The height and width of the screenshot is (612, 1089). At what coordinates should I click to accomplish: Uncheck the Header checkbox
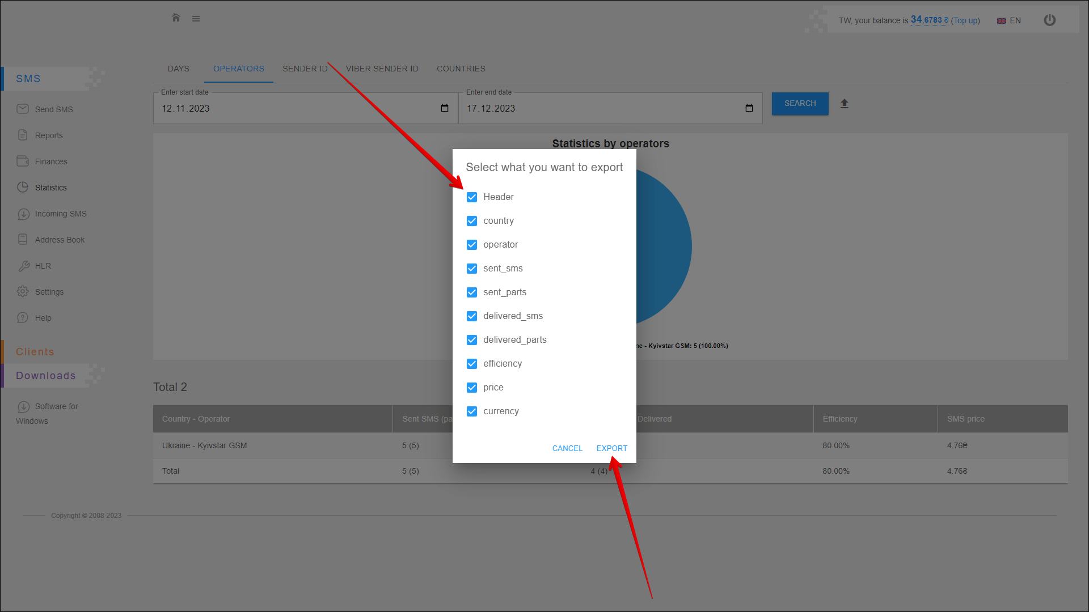tap(471, 197)
